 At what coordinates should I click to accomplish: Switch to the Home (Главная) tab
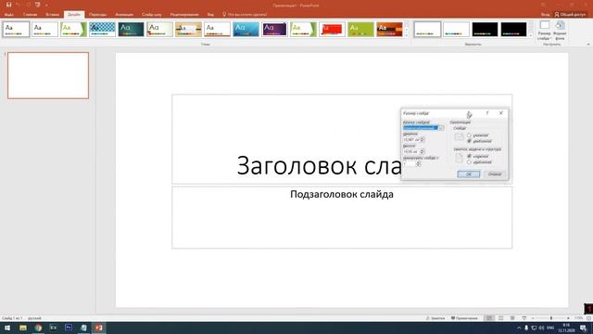(x=31, y=15)
